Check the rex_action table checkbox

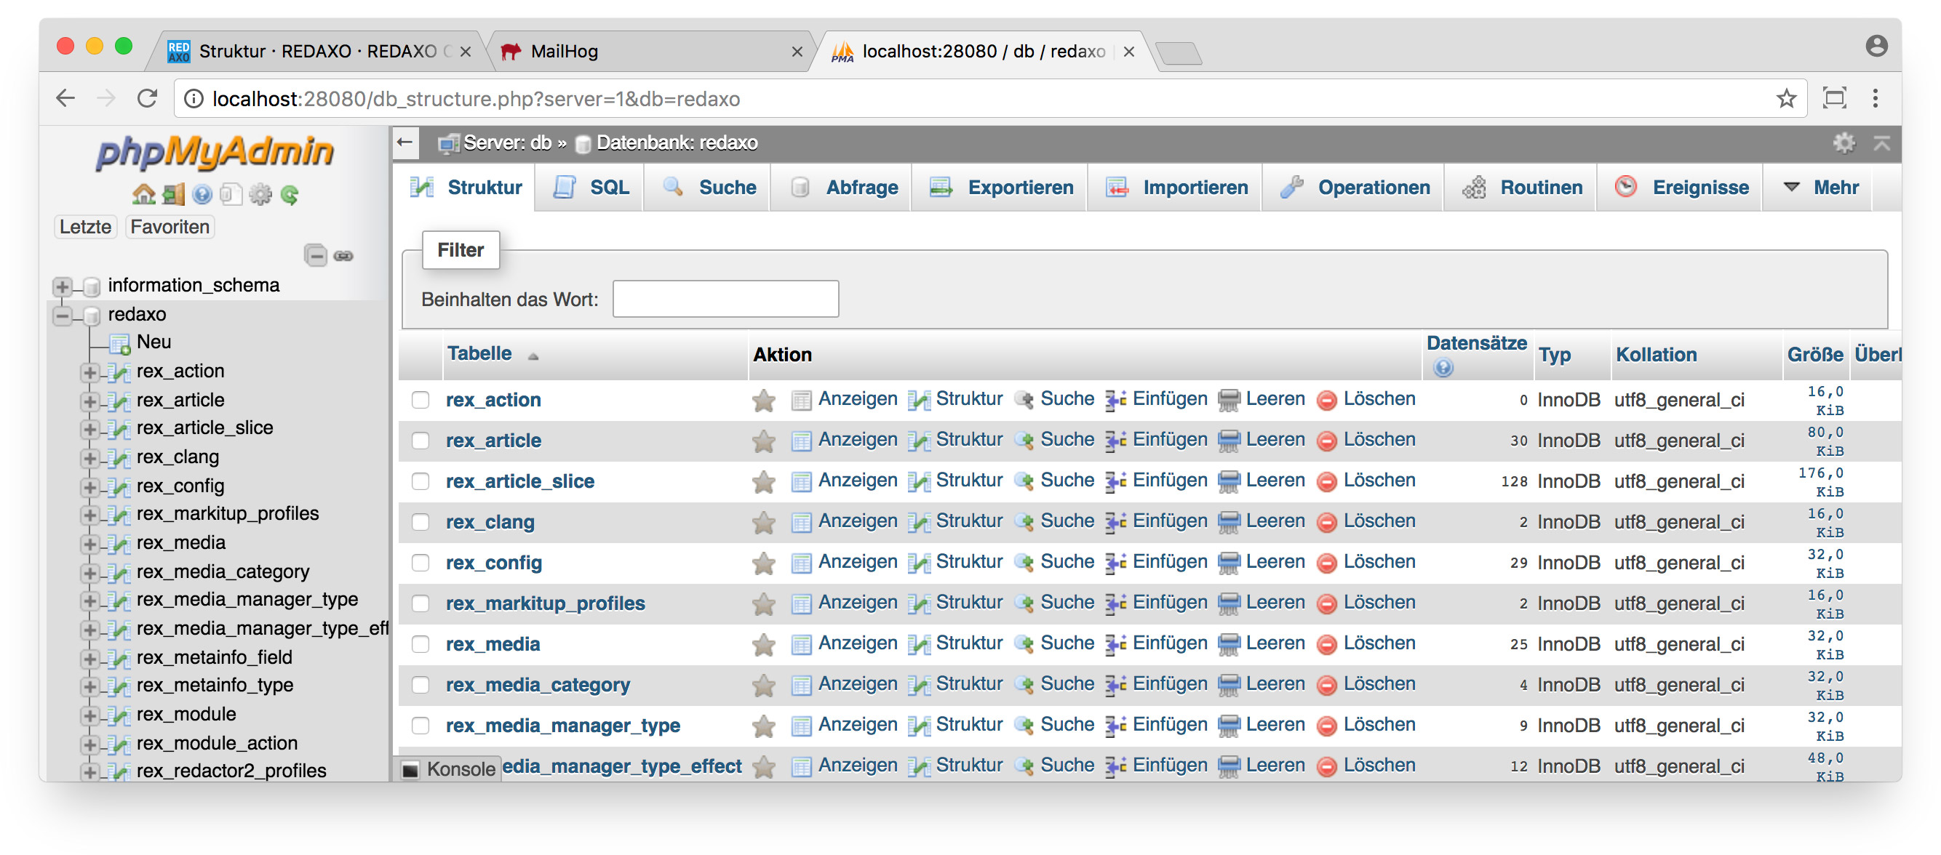[x=421, y=400]
